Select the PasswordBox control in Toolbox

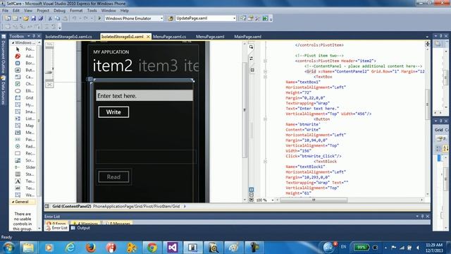pyautogui.click(x=25, y=140)
